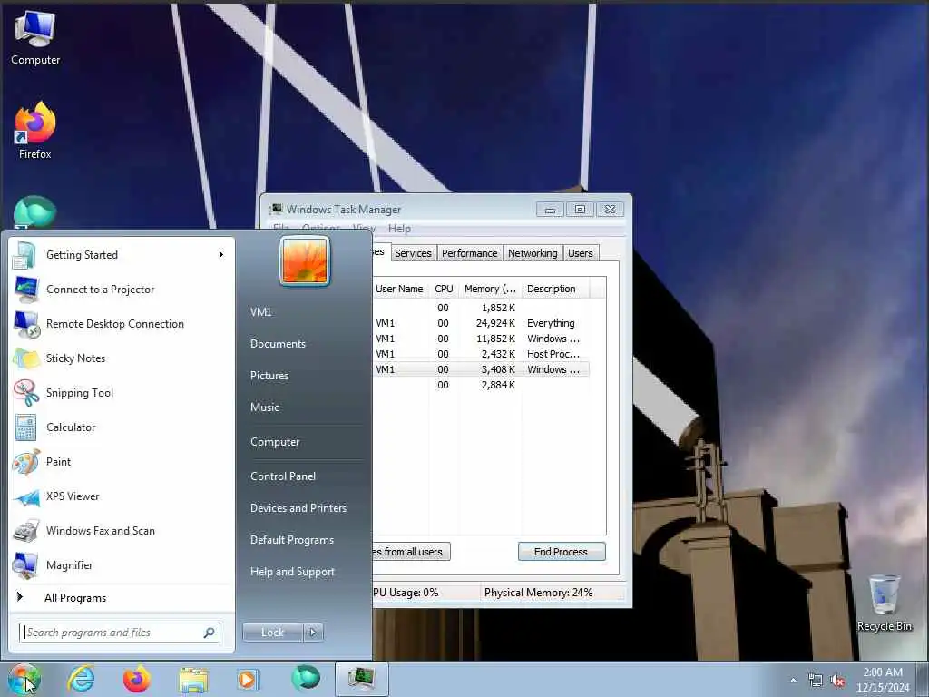Click the network tray icon

pos(816,681)
